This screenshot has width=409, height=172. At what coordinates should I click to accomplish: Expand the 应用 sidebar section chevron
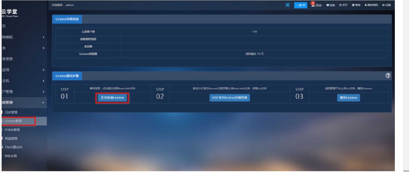[43, 70]
